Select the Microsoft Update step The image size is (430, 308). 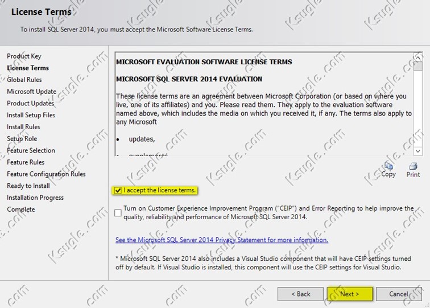click(x=31, y=92)
